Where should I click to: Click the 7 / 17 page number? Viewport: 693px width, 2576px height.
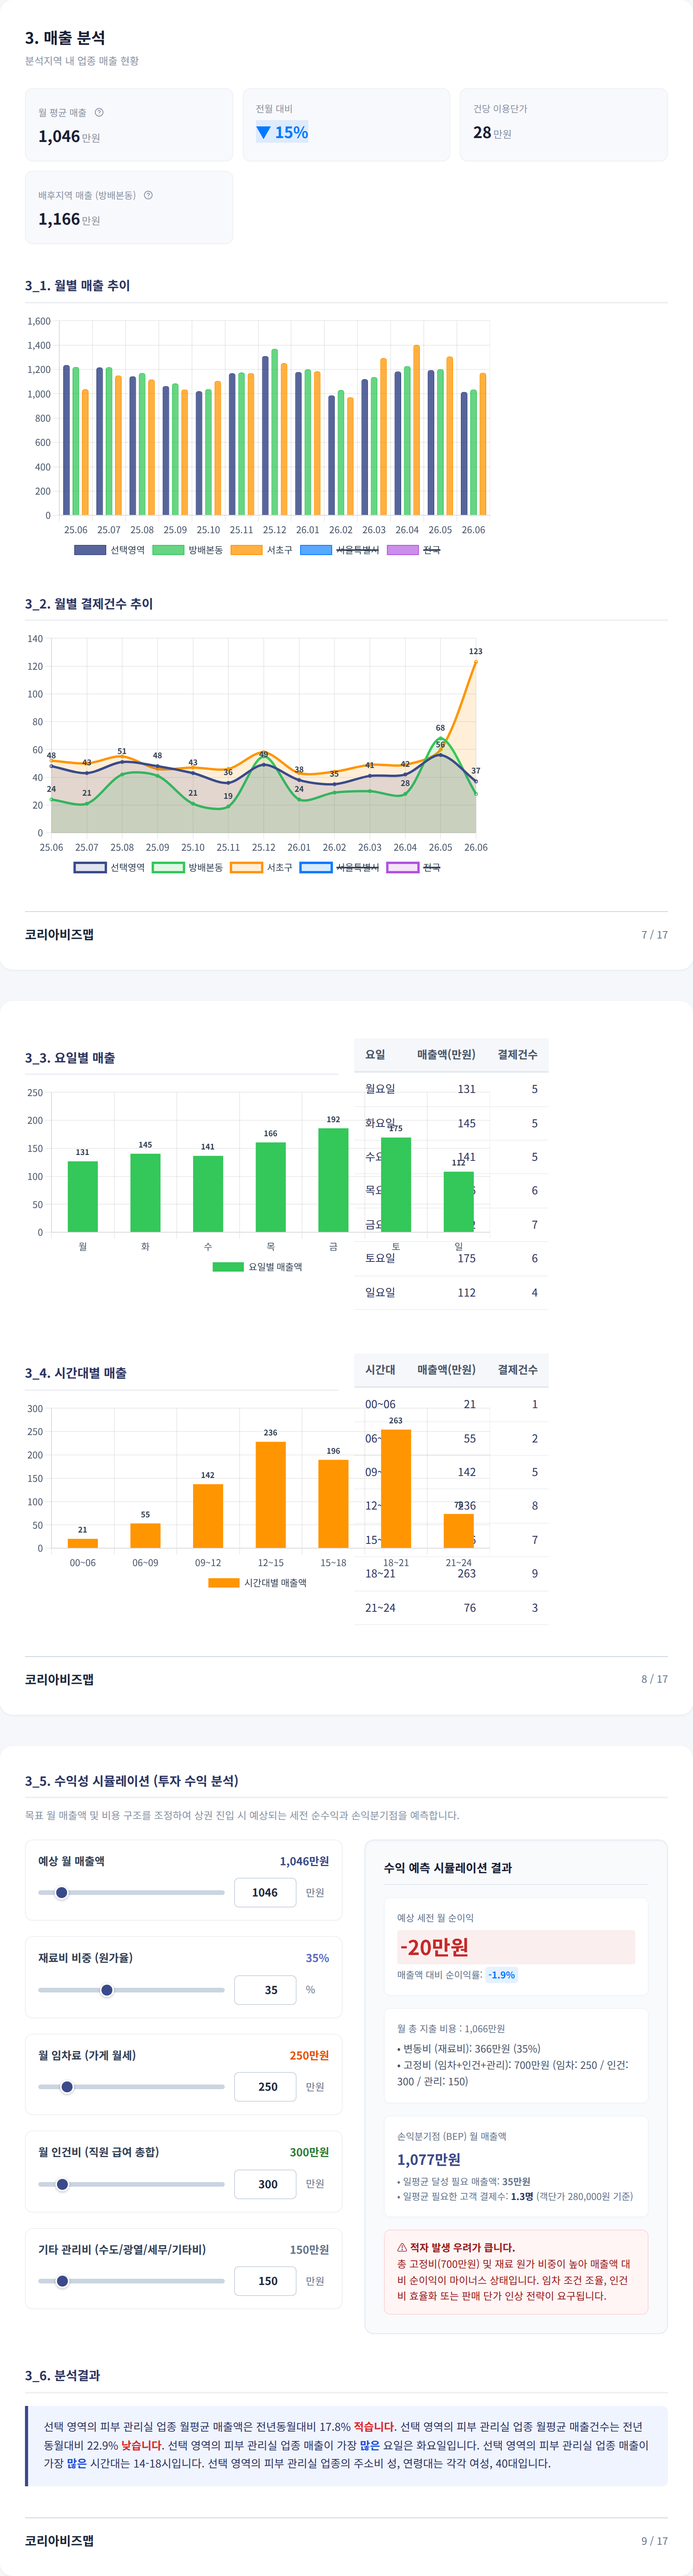click(655, 935)
